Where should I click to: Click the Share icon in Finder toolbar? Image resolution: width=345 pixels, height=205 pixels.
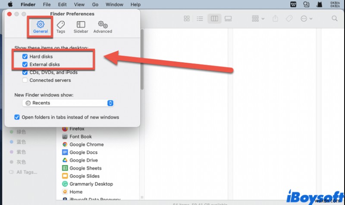(x=275, y=18)
